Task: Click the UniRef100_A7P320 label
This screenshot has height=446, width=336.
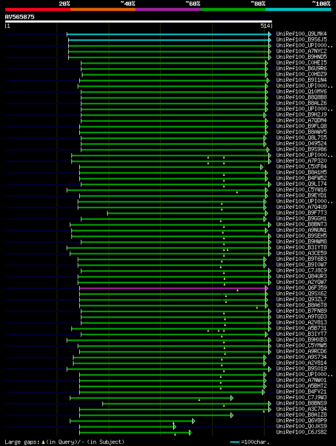Action: [x=301, y=161]
